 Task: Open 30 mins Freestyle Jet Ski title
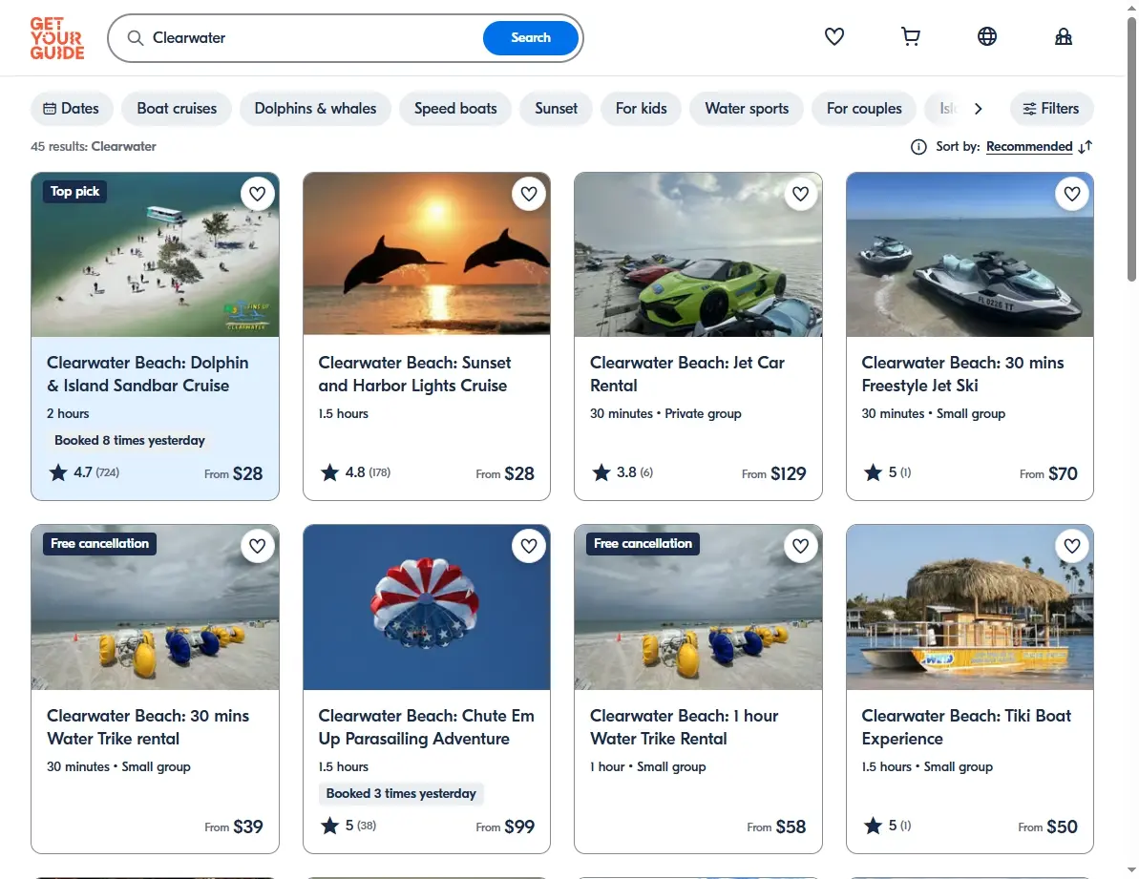coord(962,374)
